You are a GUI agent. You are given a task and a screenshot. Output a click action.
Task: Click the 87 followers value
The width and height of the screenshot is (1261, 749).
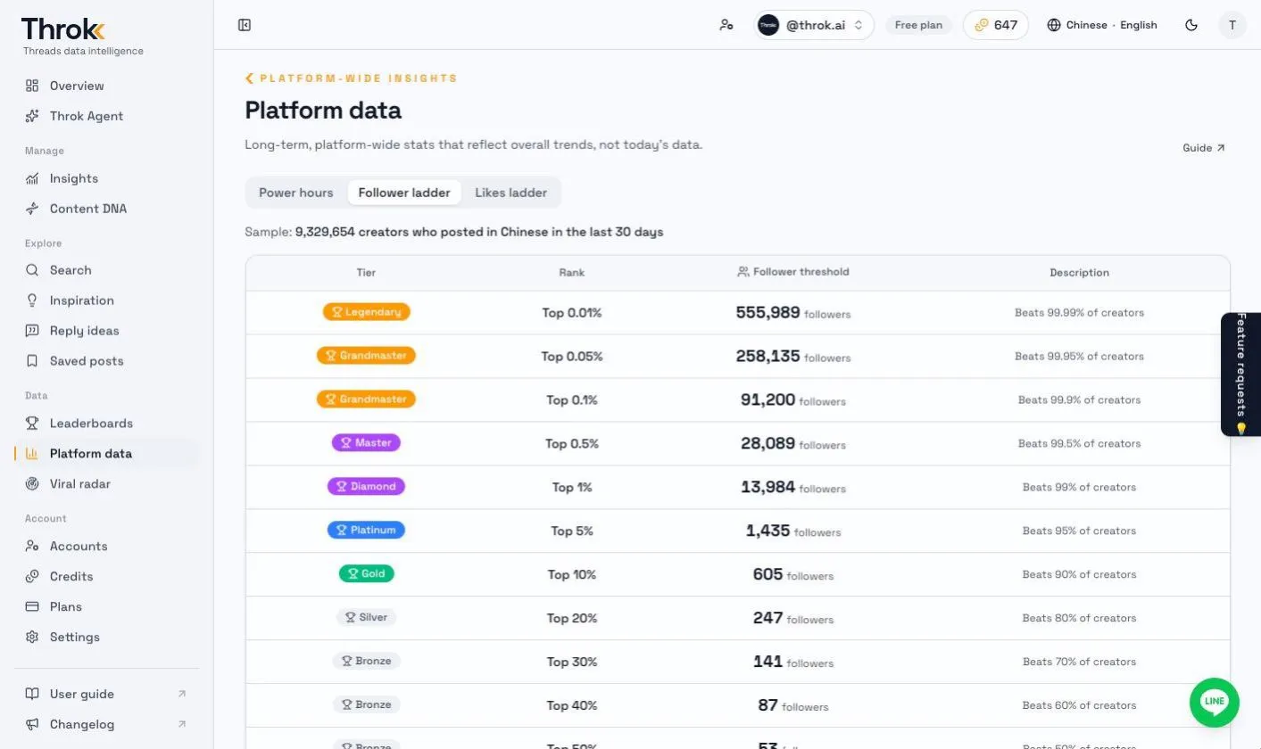793,705
